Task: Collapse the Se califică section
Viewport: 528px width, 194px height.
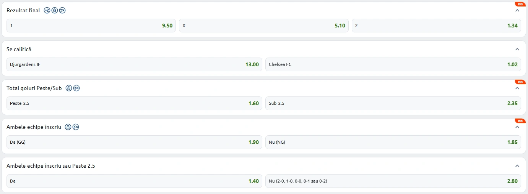Action: [517, 49]
